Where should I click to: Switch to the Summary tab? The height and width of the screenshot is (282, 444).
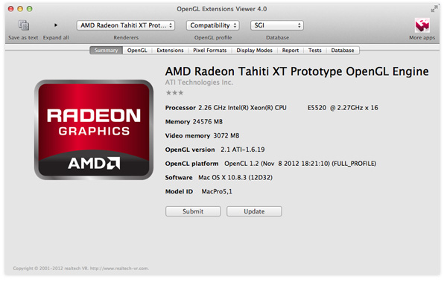pyautogui.click(x=107, y=51)
